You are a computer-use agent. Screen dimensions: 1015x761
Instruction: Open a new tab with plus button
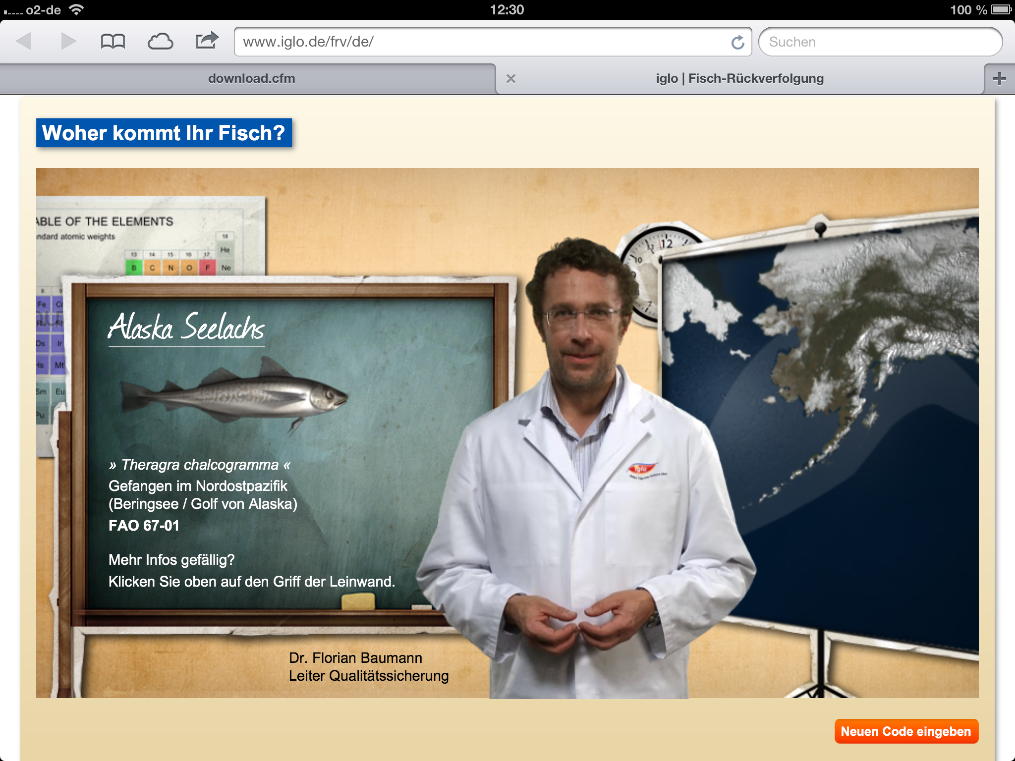[x=999, y=79]
